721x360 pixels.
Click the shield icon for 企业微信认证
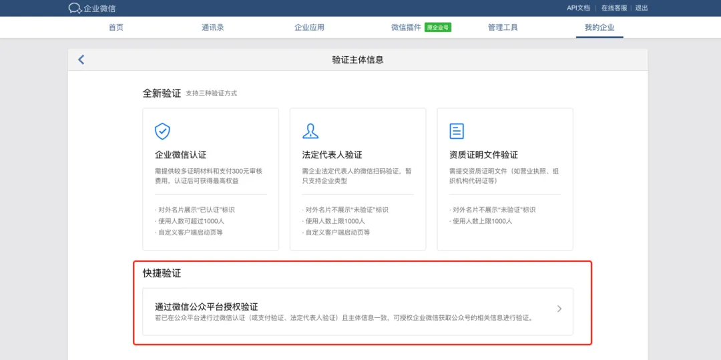tap(162, 130)
